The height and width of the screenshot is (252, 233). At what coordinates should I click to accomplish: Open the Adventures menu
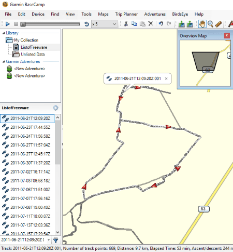(155, 14)
